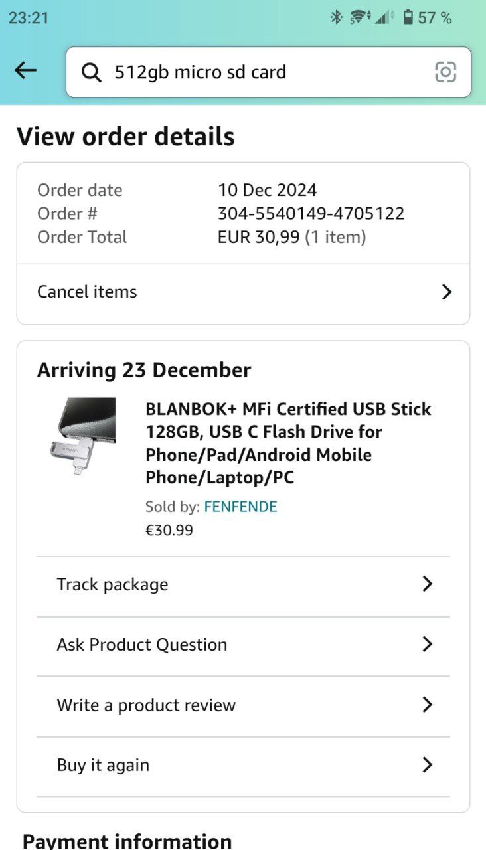Focus the search field with 512gb micro sd card
The width and height of the screenshot is (486, 850).
click(266, 72)
